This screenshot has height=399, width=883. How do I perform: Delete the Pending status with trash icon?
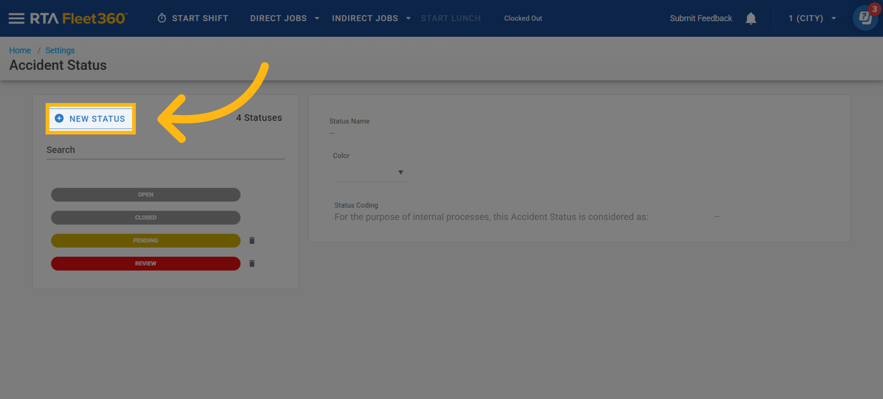[252, 241]
